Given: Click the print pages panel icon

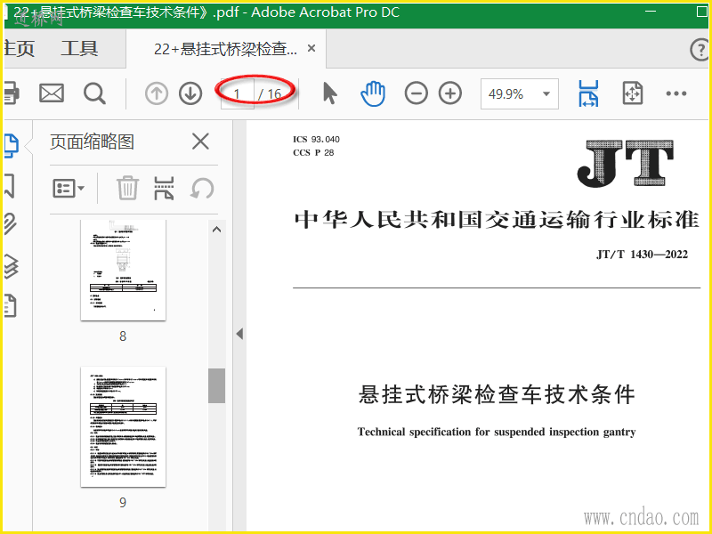Looking at the screenshot, I should tap(164, 188).
